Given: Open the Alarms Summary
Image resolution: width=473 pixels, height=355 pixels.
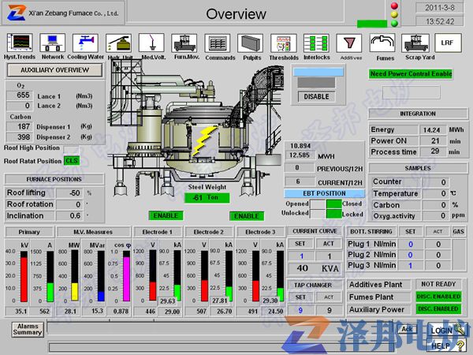Looking at the screenshot, I should pos(27,330).
